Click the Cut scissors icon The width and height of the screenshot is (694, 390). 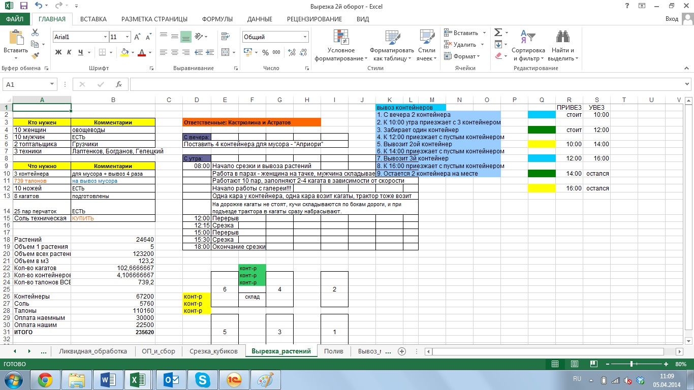tap(35, 32)
